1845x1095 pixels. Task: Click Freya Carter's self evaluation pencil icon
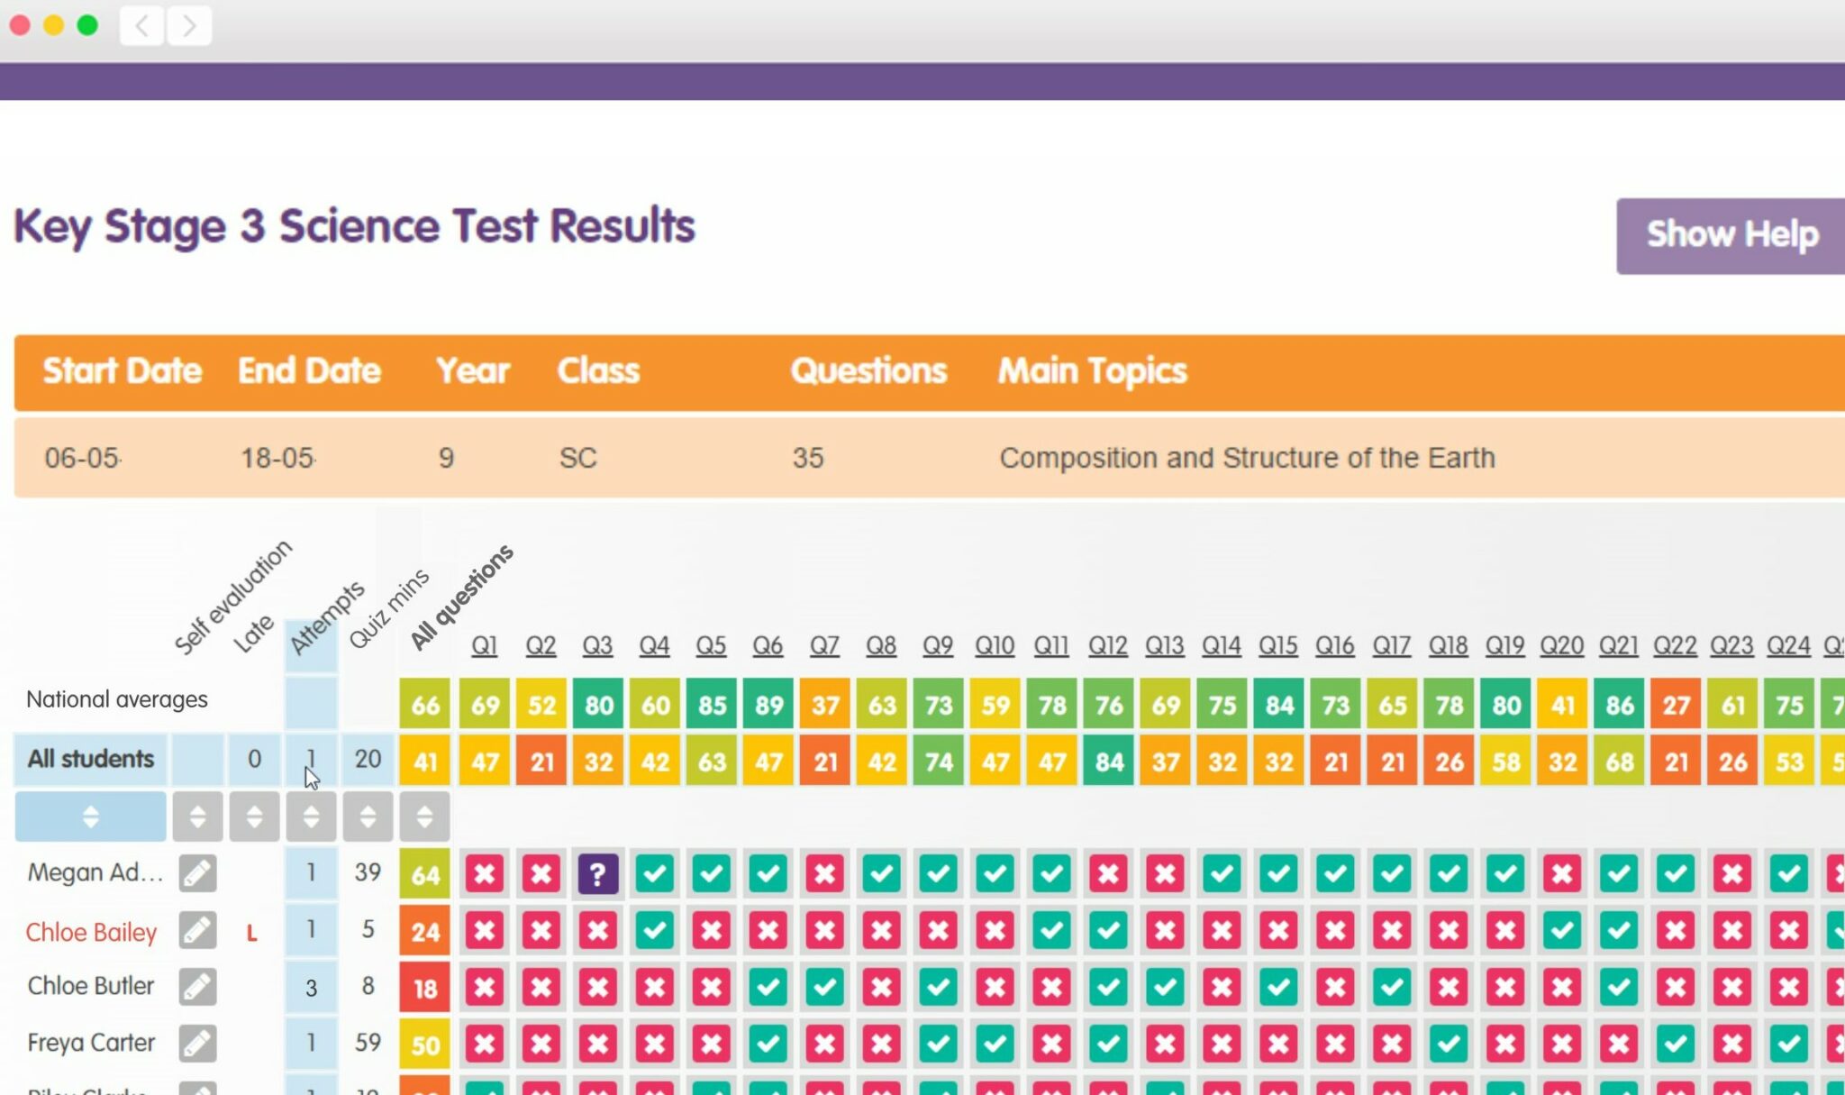click(x=197, y=1042)
